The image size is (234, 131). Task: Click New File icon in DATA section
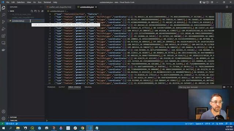point(32,11)
